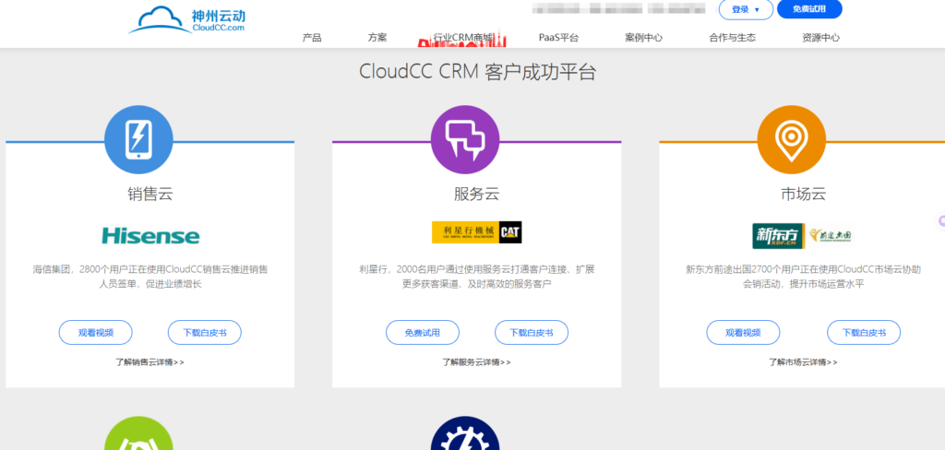This screenshot has width=945, height=450.
Task: Open the 行业CRM商城 menu
Action: (x=463, y=38)
